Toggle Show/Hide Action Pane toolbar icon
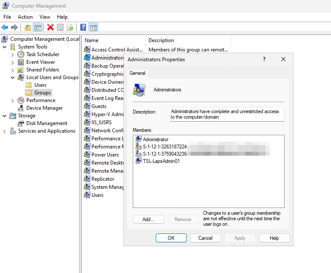The image size is (331, 273). (94, 27)
